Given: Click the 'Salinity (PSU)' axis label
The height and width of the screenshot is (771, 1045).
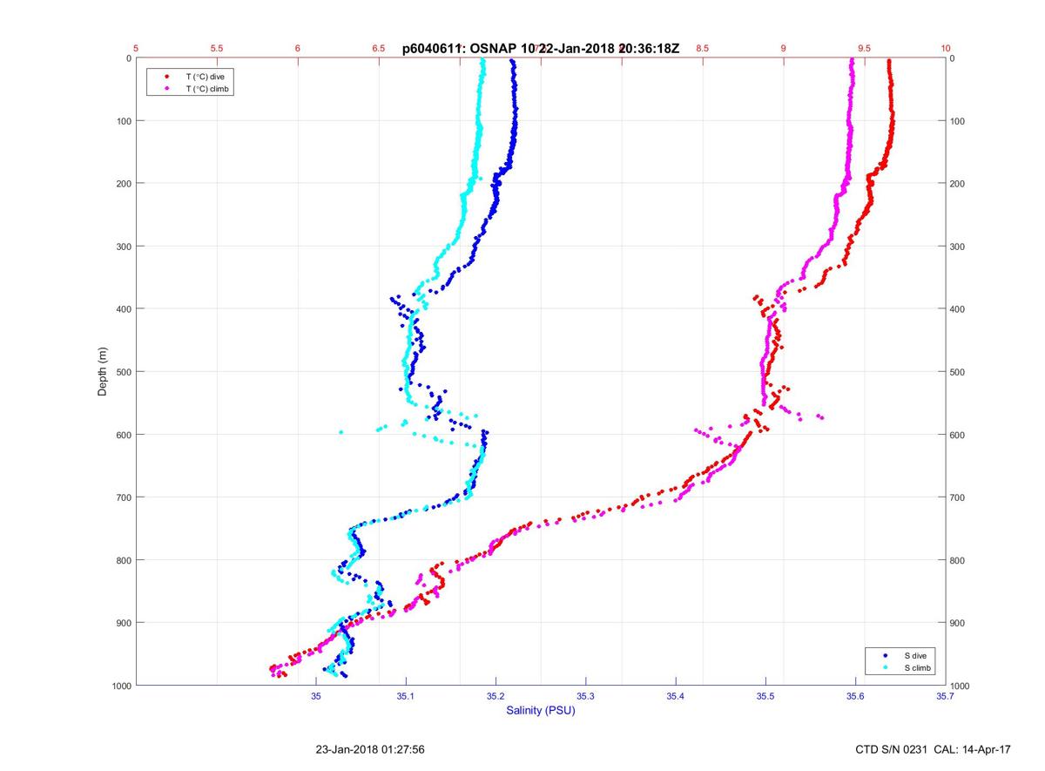Looking at the screenshot, I should pos(541,711).
